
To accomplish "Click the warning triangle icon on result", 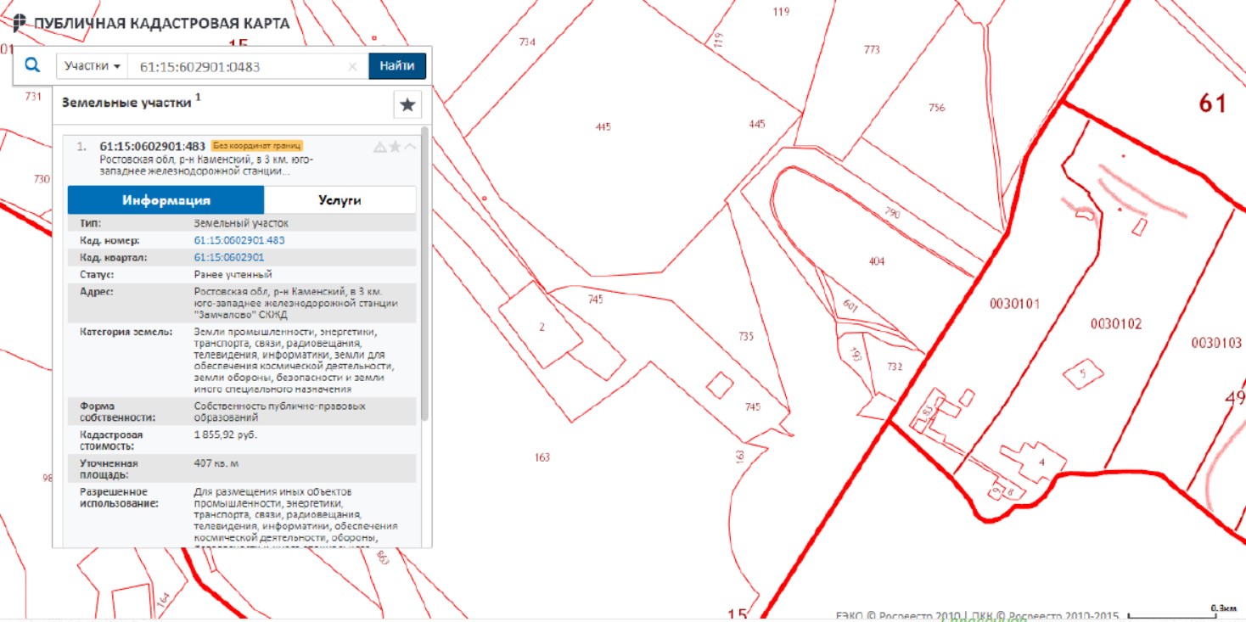I will point(379,147).
